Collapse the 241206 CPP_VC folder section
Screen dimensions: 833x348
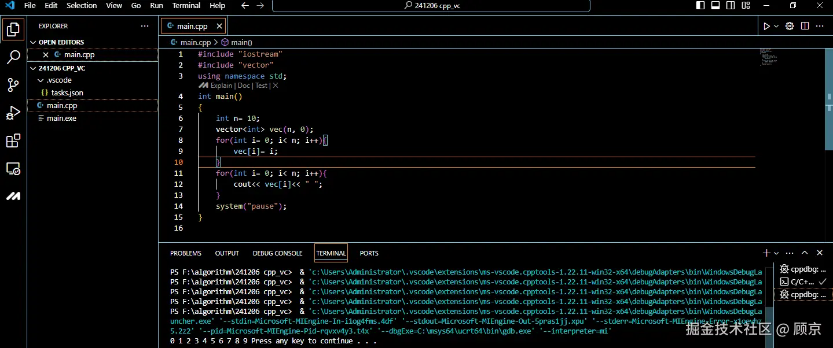93,68
